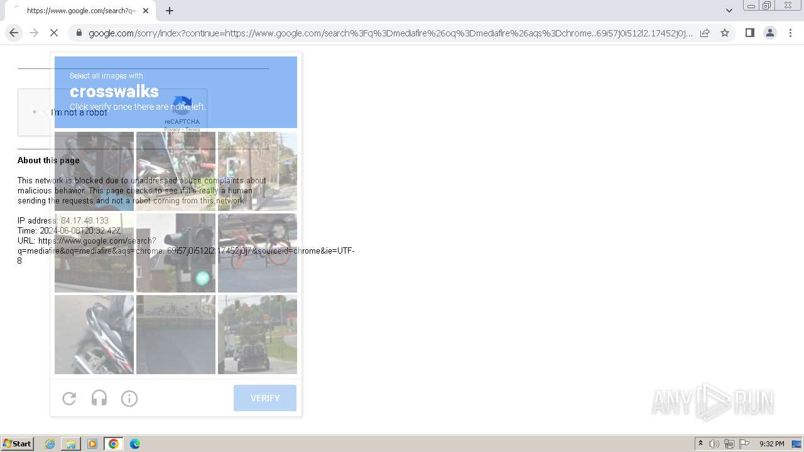Viewport: 804px width, 452px height.
Task: Open a new tab
Action: click(x=170, y=11)
